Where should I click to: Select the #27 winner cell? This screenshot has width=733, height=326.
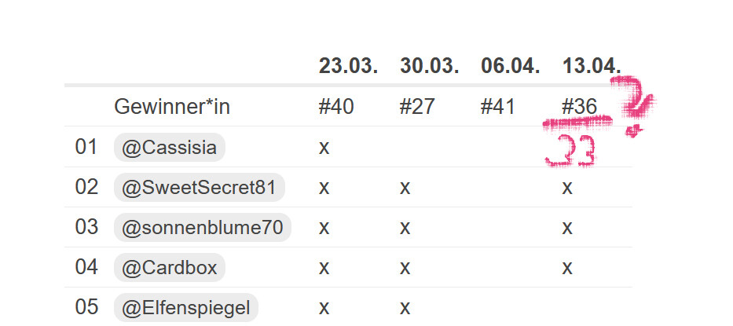pos(417,107)
